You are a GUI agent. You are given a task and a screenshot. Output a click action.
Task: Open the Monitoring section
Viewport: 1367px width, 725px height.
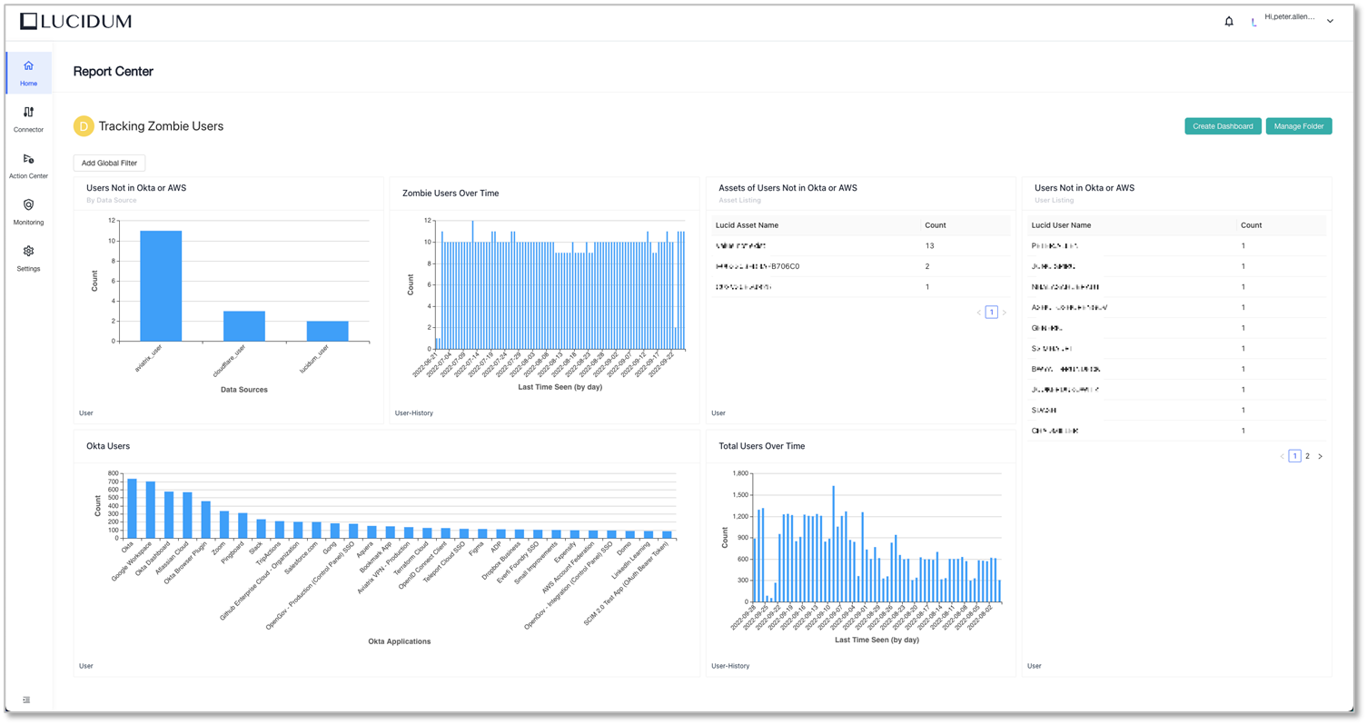[x=28, y=212]
